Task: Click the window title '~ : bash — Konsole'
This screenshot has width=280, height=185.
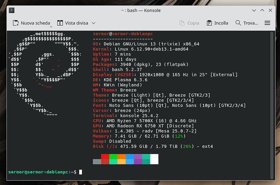Action: [141, 11]
